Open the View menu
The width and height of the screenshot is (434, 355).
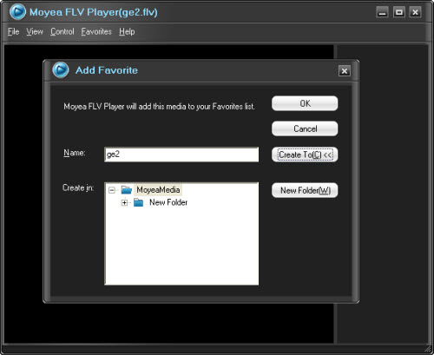pos(35,31)
